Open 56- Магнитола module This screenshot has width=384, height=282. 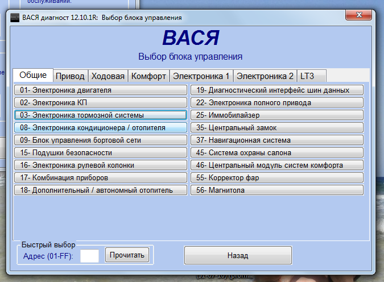click(x=277, y=190)
